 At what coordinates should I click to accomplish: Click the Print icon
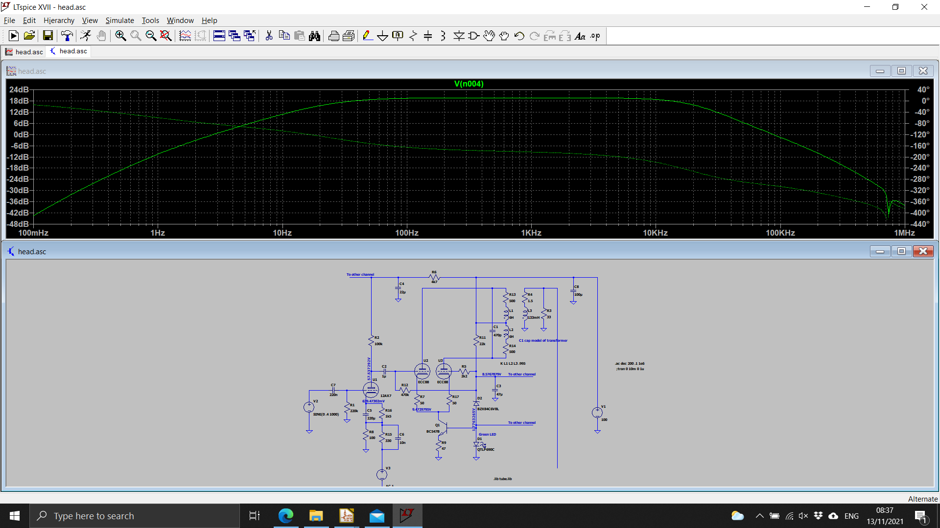click(x=333, y=36)
